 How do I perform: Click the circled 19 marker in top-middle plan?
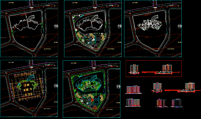120,26
